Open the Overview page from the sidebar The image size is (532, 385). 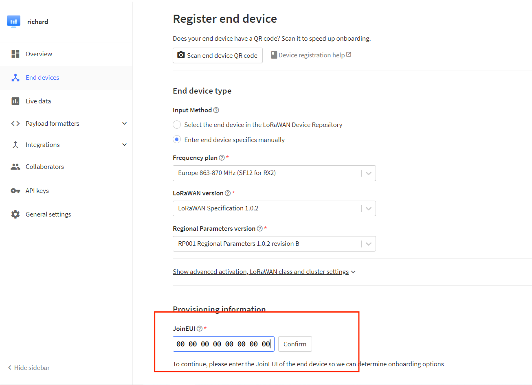pyautogui.click(x=39, y=54)
